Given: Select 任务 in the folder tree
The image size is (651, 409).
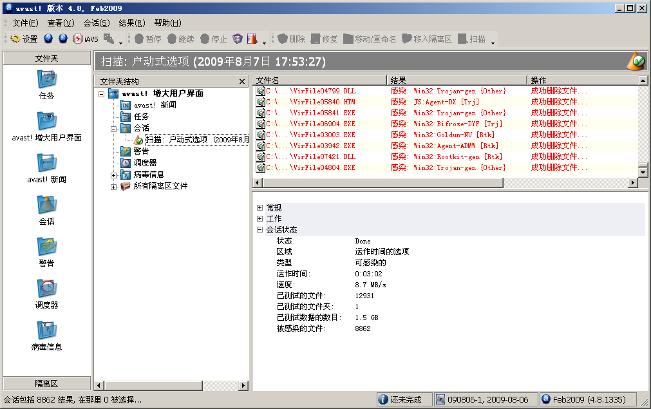Looking at the screenshot, I should click(x=141, y=117).
